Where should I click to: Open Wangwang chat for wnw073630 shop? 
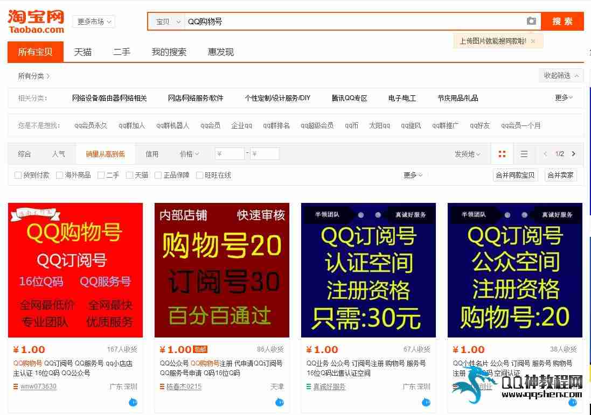pos(133,403)
